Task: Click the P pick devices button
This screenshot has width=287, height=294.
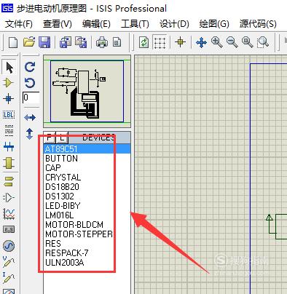Action: (50, 138)
